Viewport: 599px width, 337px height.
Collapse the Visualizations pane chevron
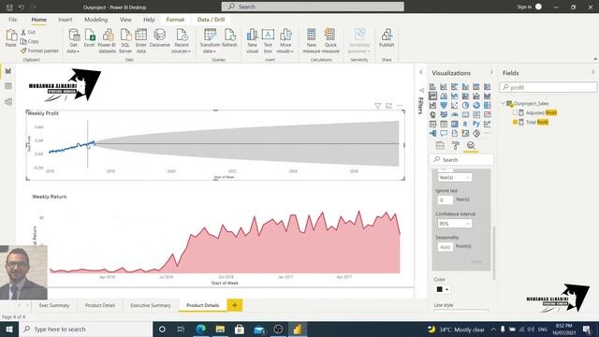pyautogui.click(x=491, y=72)
